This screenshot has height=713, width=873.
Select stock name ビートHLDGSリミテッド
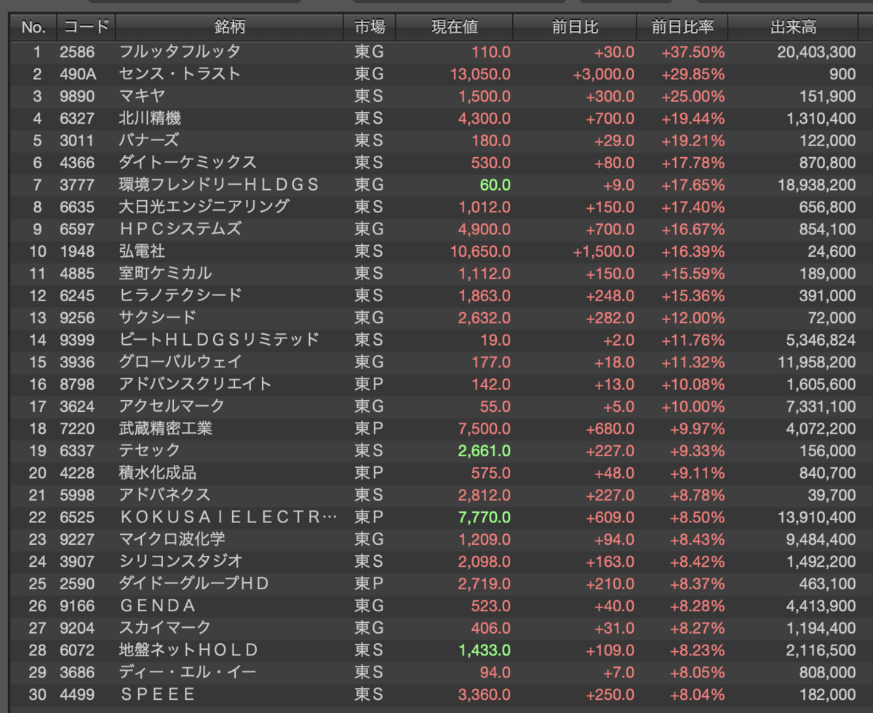[x=219, y=340]
